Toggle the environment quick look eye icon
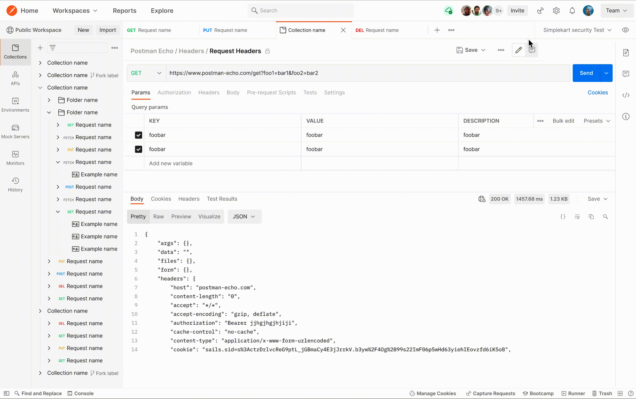 [x=625, y=30]
